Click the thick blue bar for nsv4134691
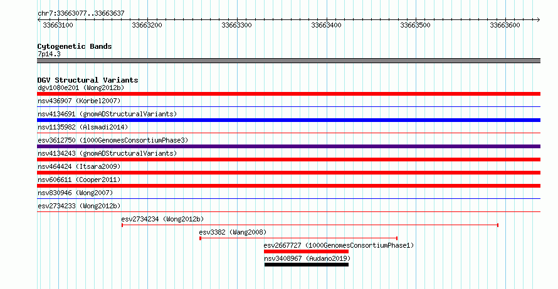Image resolution: width=558 pixels, height=289 pixels. click(x=288, y=120)
